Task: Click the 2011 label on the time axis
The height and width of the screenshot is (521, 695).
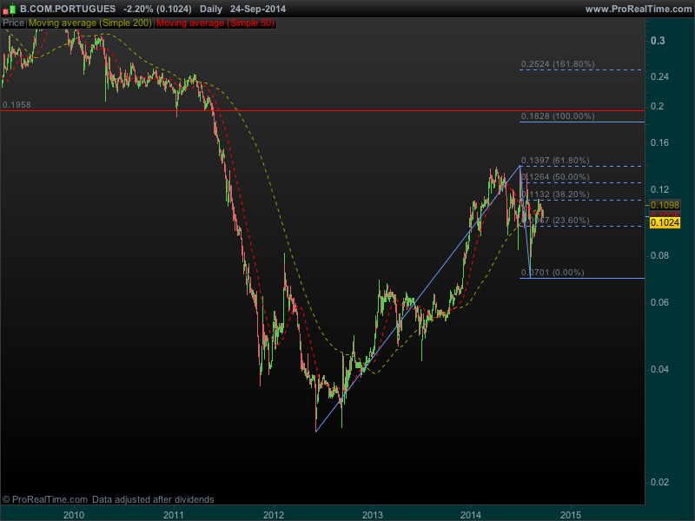Action: tap(173, 515)
